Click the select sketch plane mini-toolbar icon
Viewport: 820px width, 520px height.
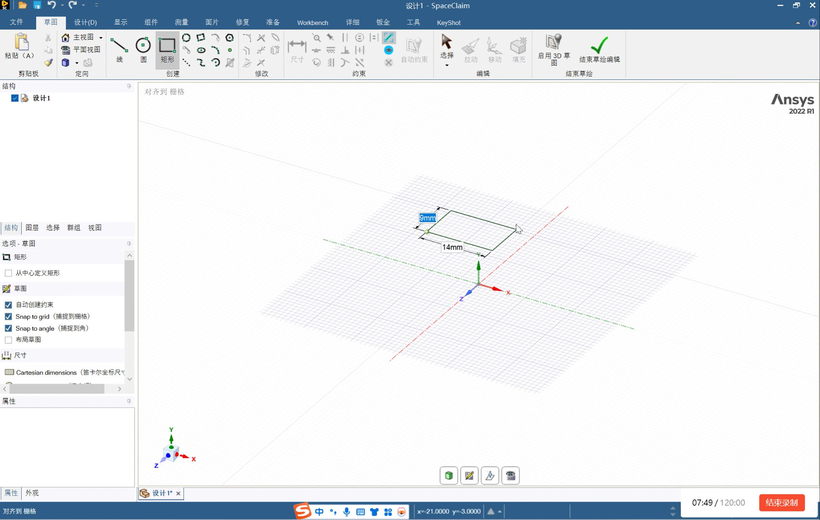point(490,476)
